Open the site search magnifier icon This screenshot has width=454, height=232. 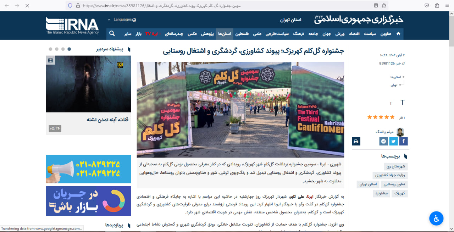112,34
